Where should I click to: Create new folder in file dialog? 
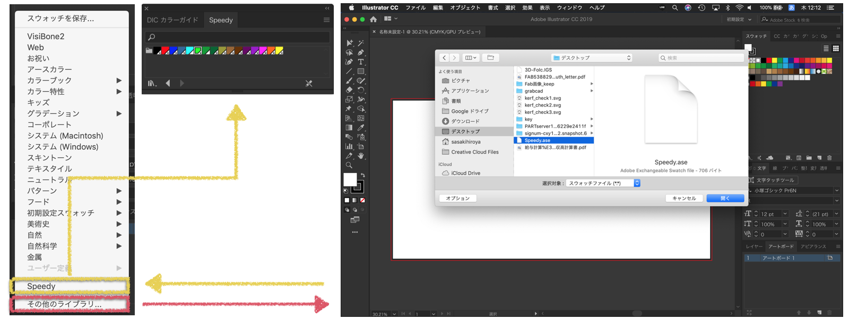(490, 58)
